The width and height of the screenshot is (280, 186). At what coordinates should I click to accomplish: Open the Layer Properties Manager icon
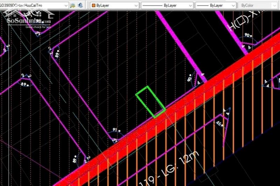[x=72, y=5]
